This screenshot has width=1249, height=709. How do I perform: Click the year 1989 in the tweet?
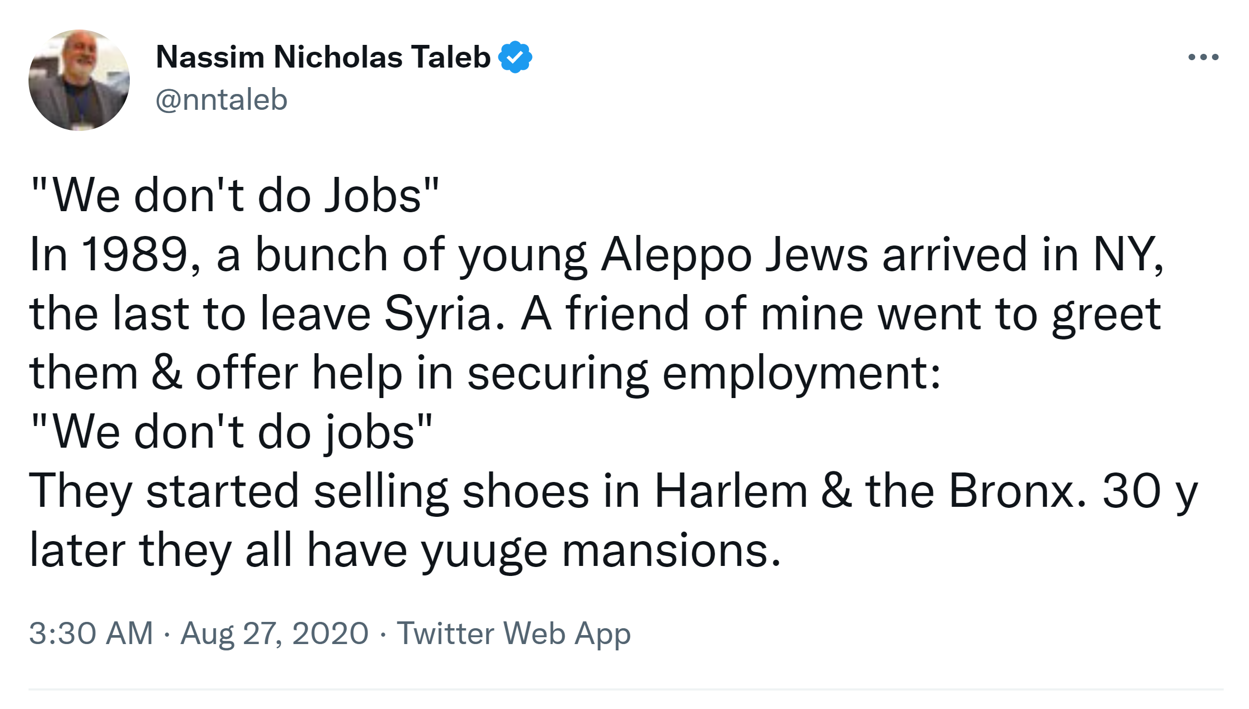point(135,255)
